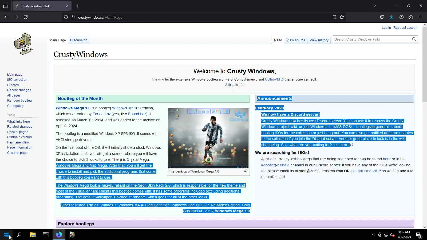Click the Log in link
Viewport: 427px width, 240px height.
(386, 28)
